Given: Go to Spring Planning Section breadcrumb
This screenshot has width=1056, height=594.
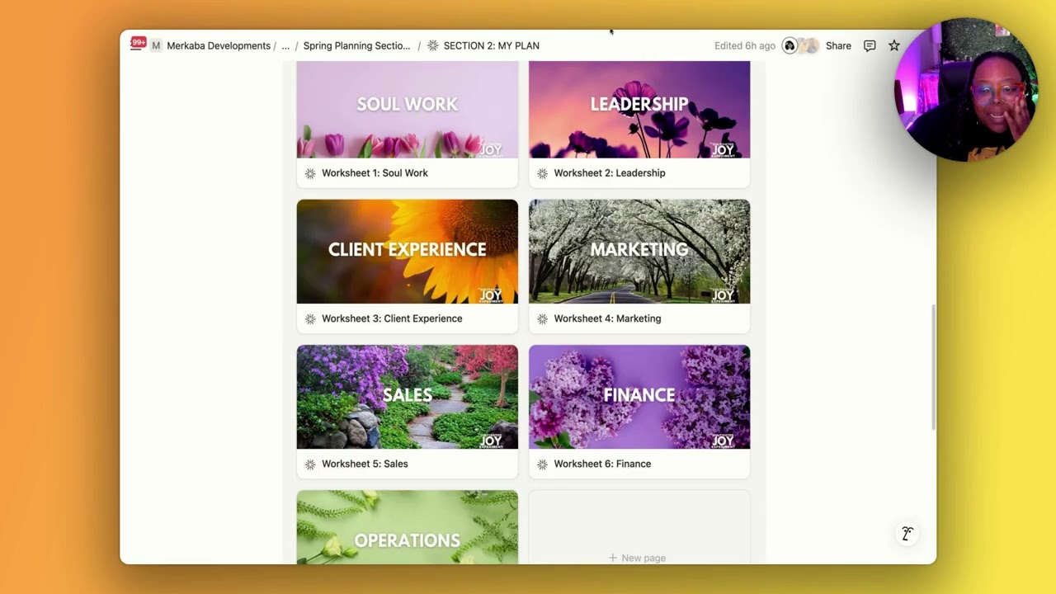Looking at the screenshot, I should click(356, 45).
